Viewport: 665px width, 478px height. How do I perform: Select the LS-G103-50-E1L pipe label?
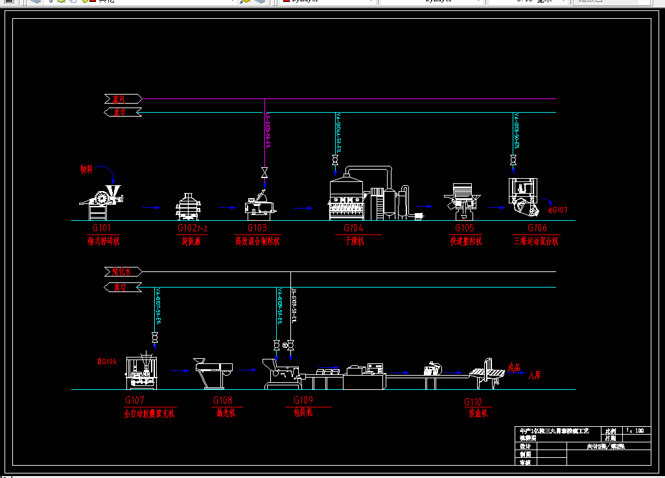268,131
